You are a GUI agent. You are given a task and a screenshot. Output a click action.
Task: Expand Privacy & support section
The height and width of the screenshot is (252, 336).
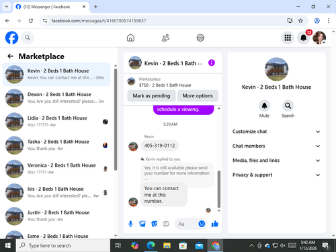pos(276,175)
